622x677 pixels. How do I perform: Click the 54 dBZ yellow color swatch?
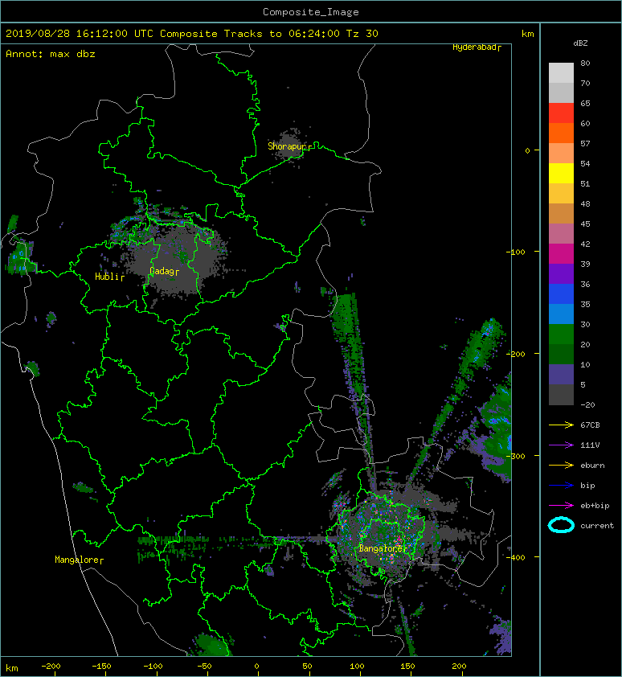[x=561, y=173]
